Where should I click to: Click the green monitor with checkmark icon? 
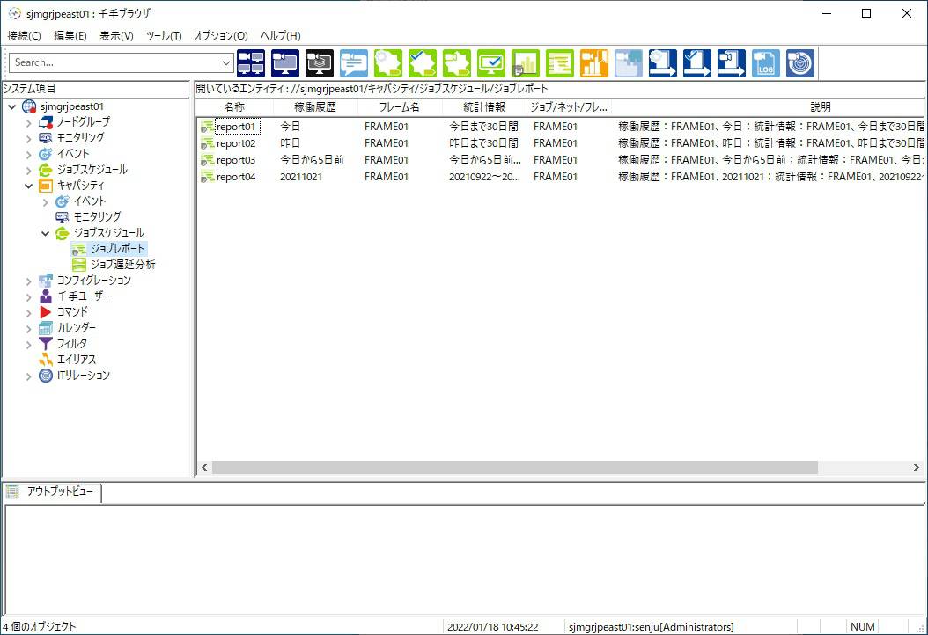pos(491,63)
